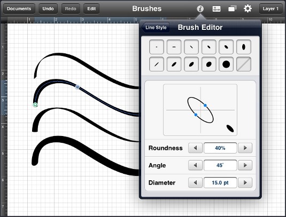The image size is (286, 217).
Task: Go back to Line Style
Action: click(156, 28)
